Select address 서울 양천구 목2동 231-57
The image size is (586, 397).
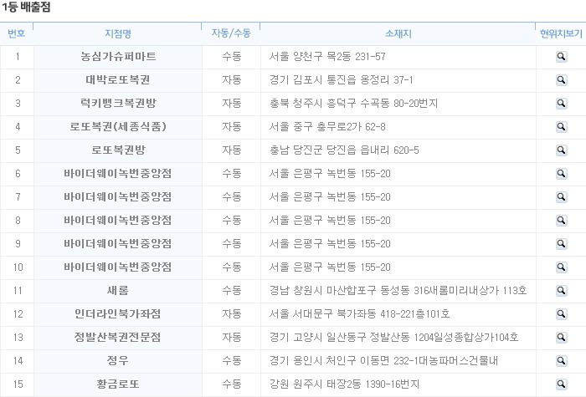[327, 57]
